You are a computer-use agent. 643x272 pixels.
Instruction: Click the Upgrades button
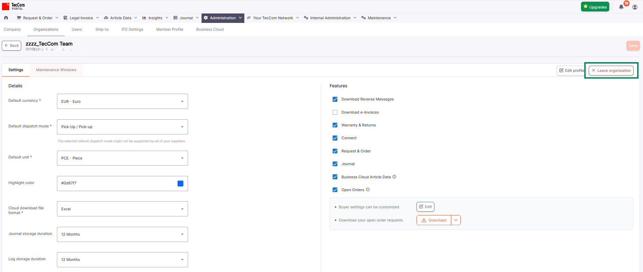coord(595,7)
